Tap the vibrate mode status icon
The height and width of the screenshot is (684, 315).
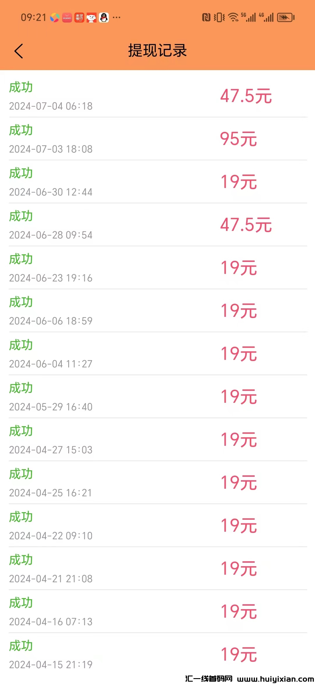[219, 18]
